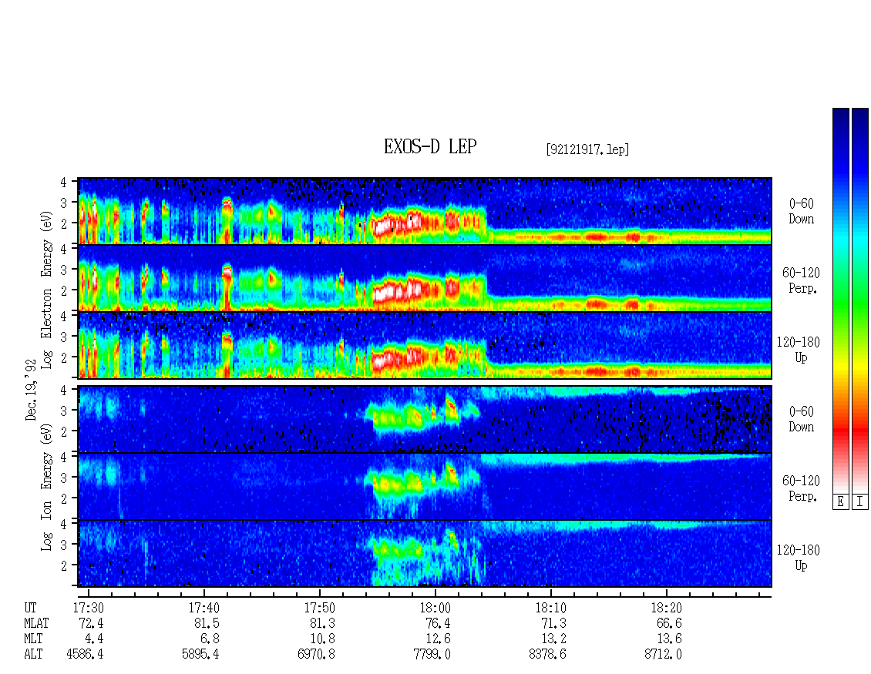
Task: Click the Log Ion Energy (eV) axis label
Action: (47, 488)
